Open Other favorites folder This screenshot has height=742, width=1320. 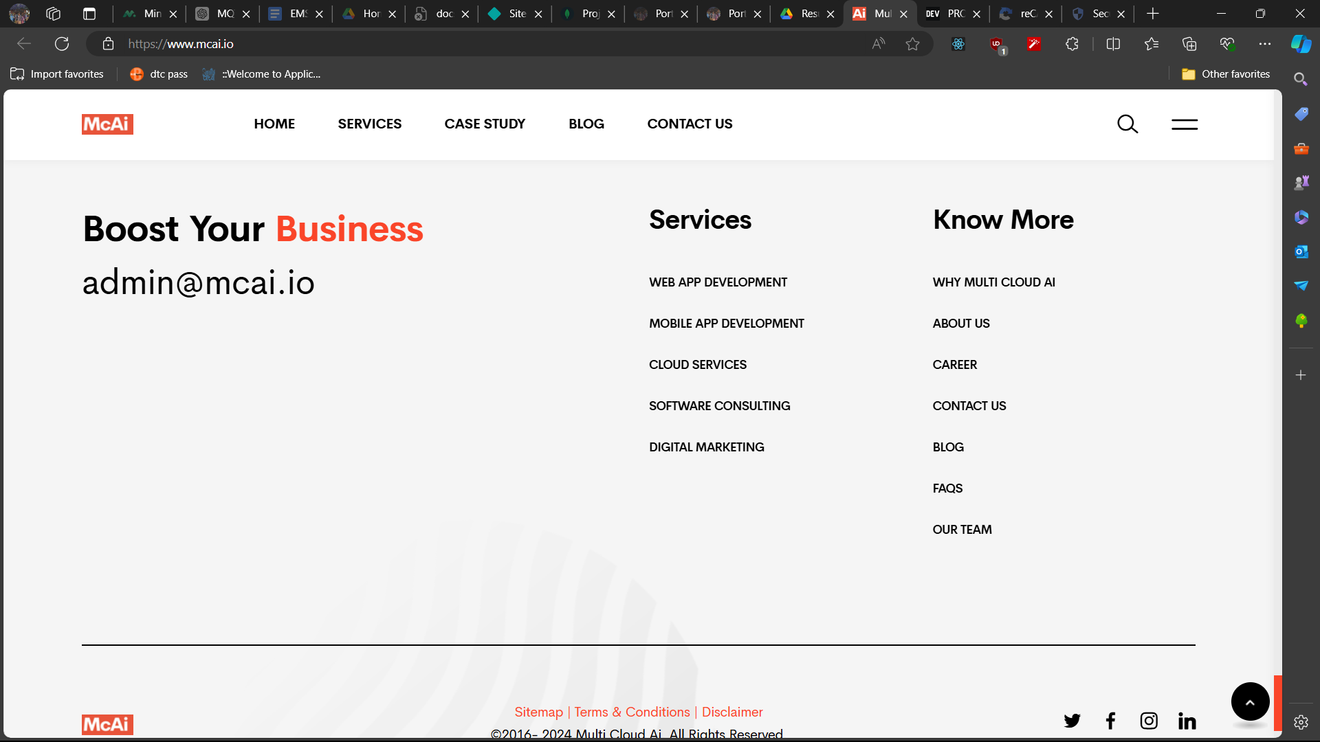click(x=1226, y=74)
